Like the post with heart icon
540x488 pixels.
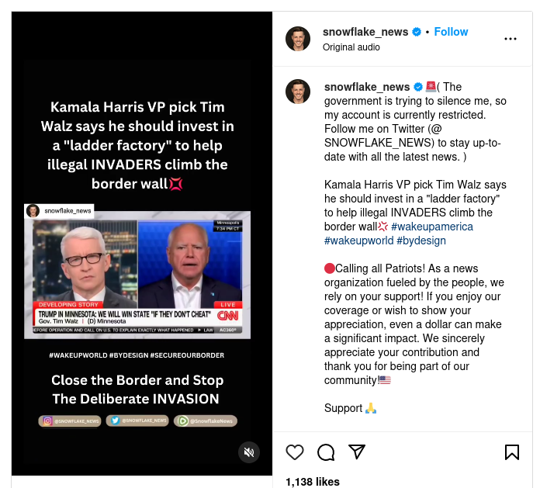(295, 452)
